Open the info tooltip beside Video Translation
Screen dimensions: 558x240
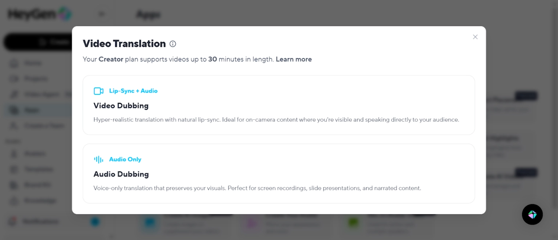coord(173,44)
